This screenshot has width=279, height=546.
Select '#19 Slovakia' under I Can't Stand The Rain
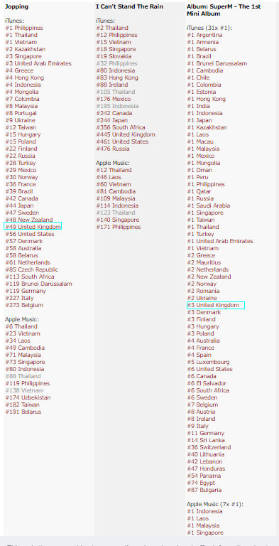(114, 56)
